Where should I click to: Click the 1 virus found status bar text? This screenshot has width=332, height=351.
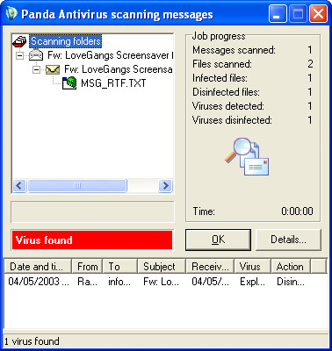[x=32, y=341]
